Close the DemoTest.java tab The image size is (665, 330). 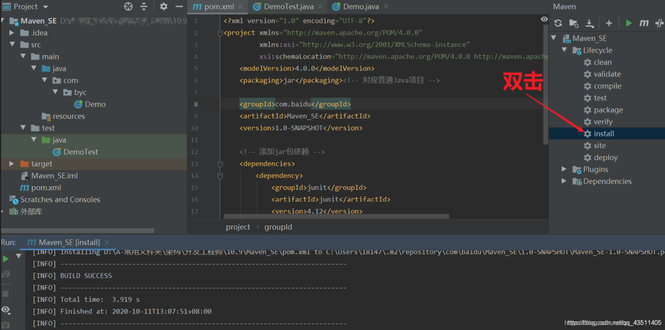pyautogui.click(x=320, y=7)
